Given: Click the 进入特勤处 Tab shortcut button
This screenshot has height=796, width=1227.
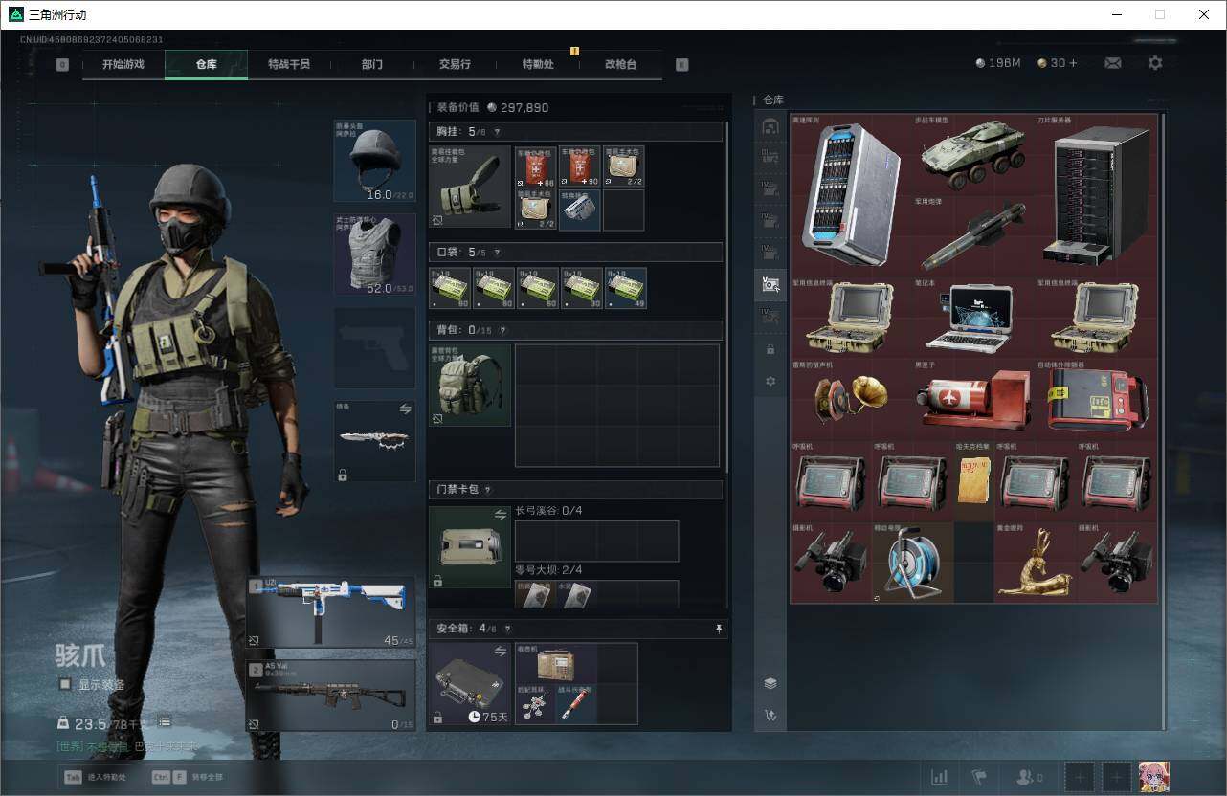Looking at the screenshot, I should pos(95,777).
